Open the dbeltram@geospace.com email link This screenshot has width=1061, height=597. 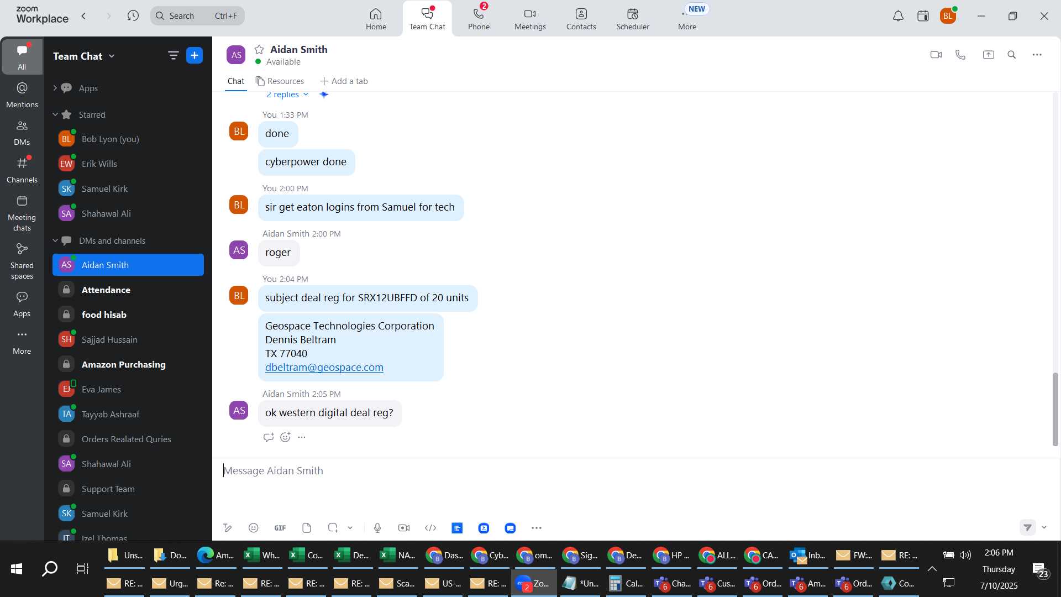pyautogui.click(x=324, y=368)
